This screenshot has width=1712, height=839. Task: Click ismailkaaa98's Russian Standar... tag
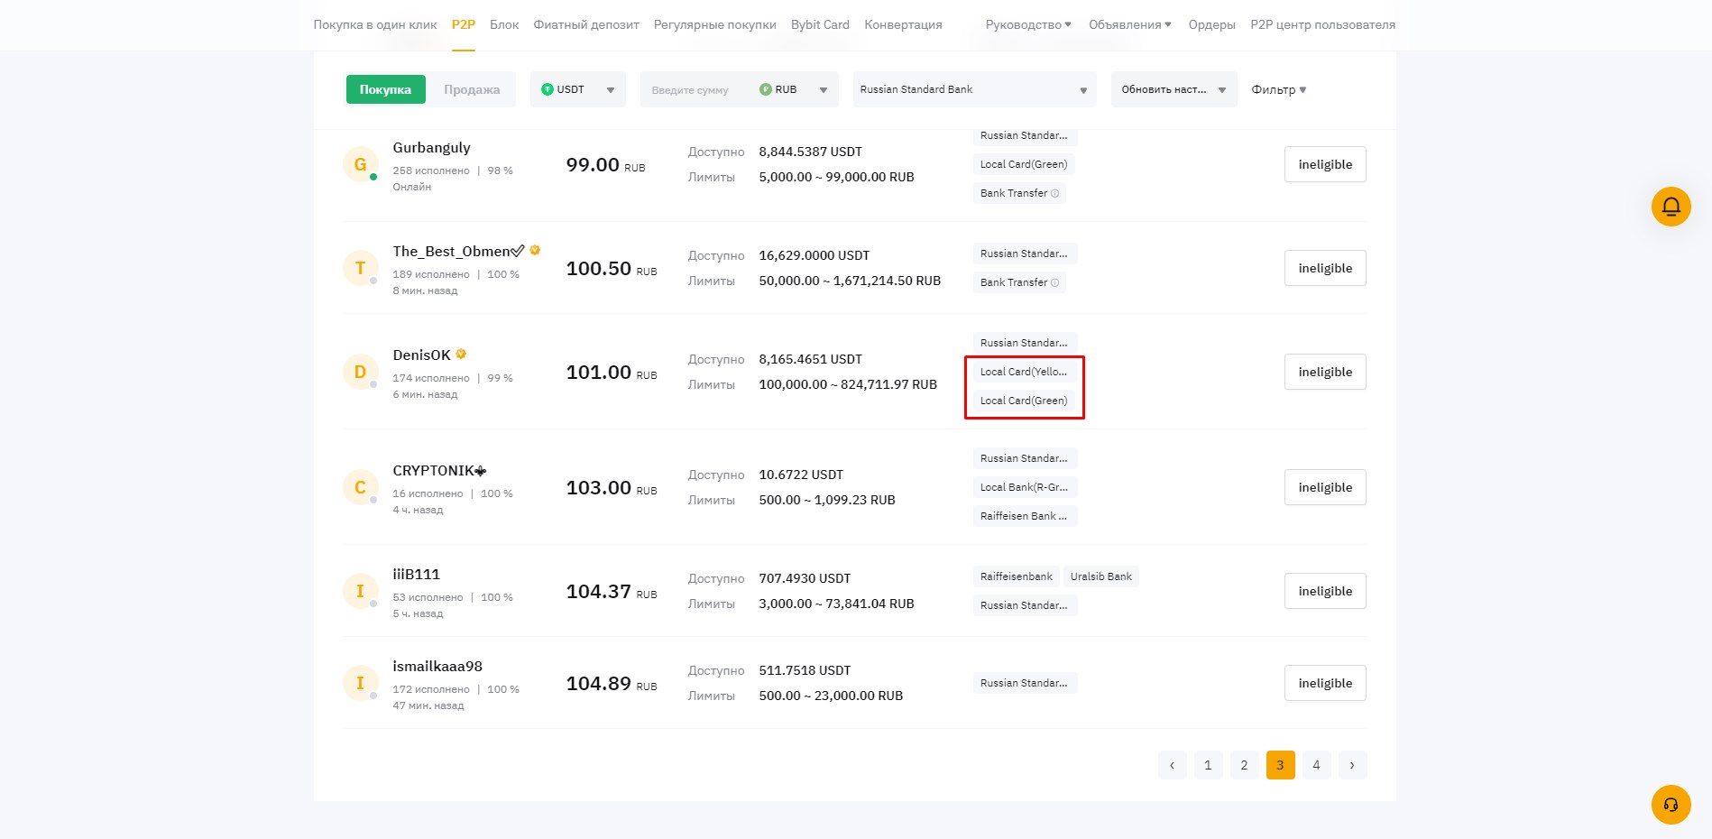click(x=1025, y=683)
